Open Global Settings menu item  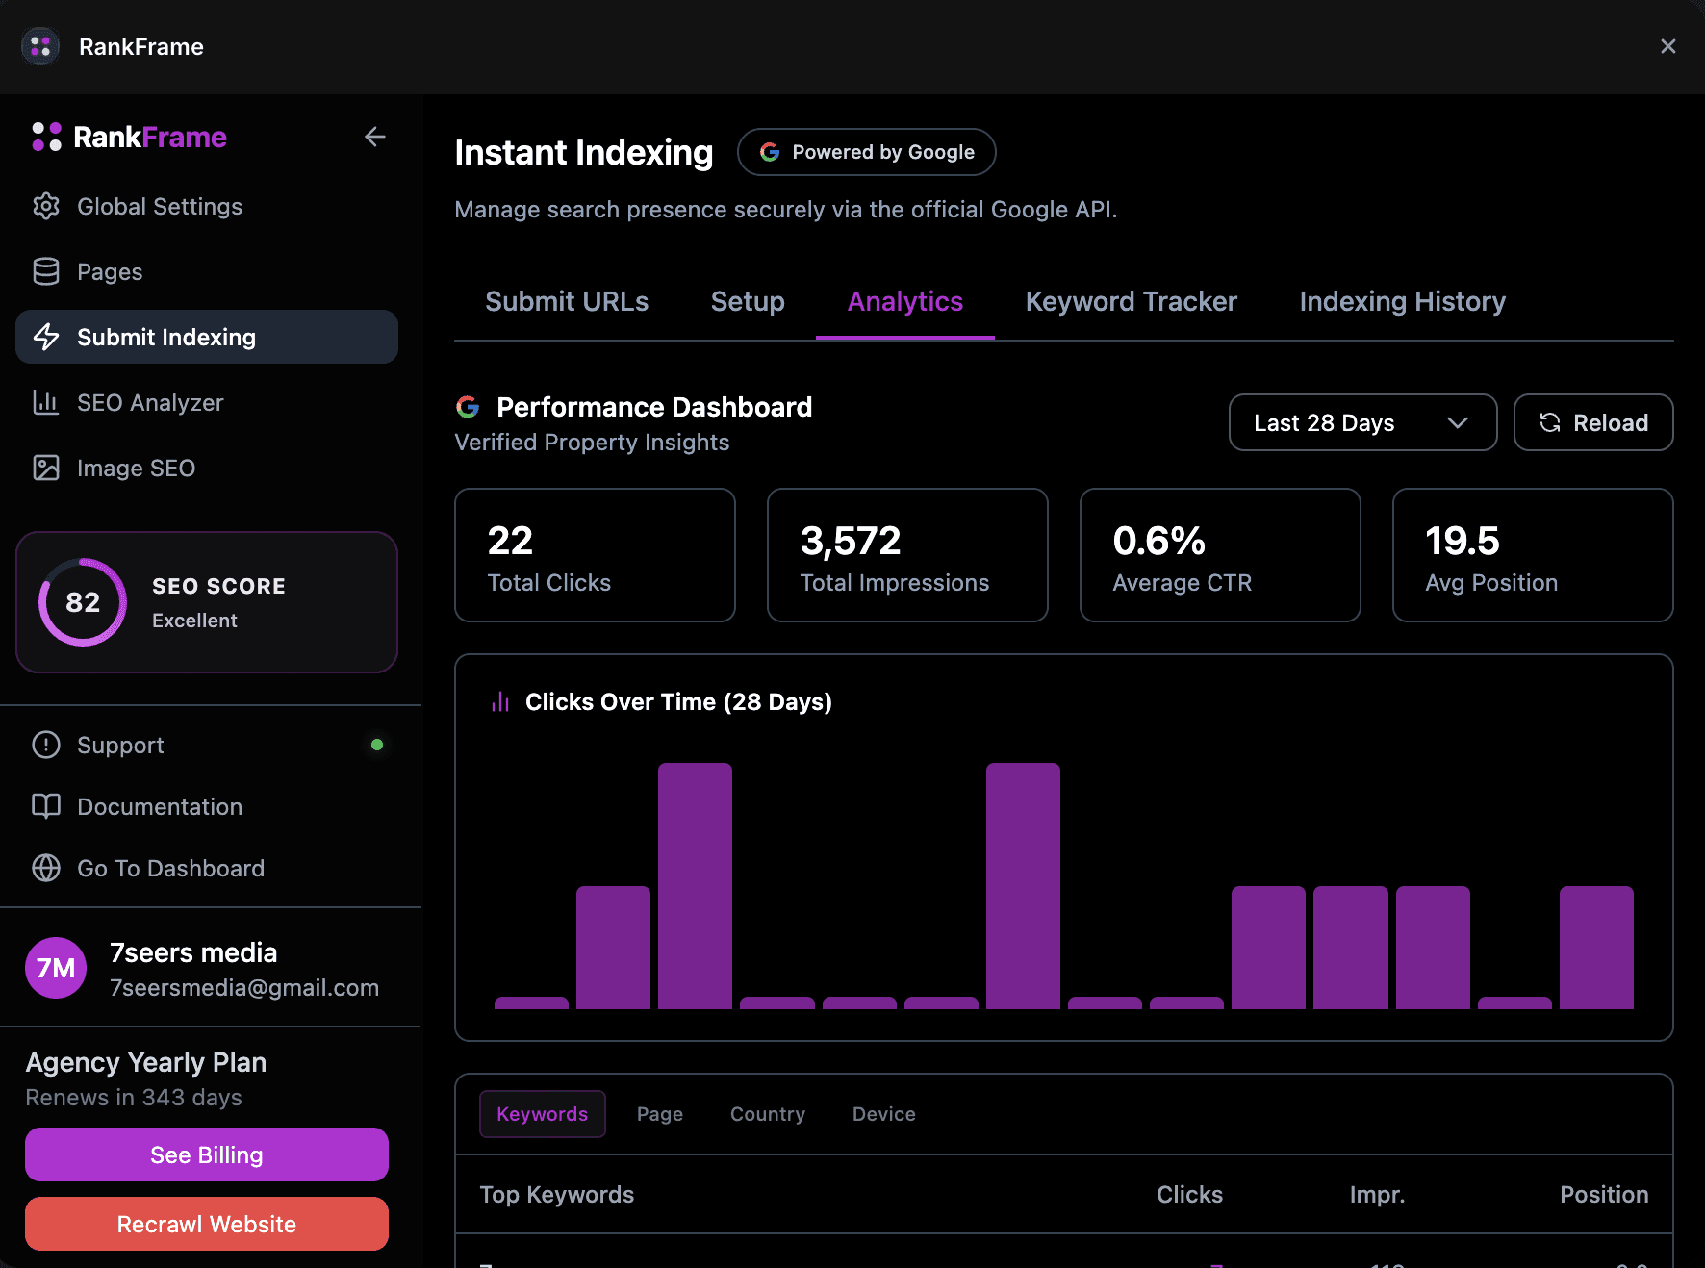point(207,206)
